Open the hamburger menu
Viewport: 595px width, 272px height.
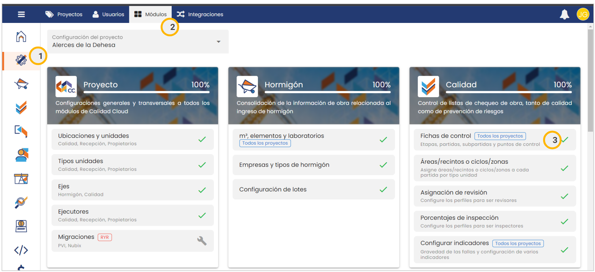click(x=21, y=14)
